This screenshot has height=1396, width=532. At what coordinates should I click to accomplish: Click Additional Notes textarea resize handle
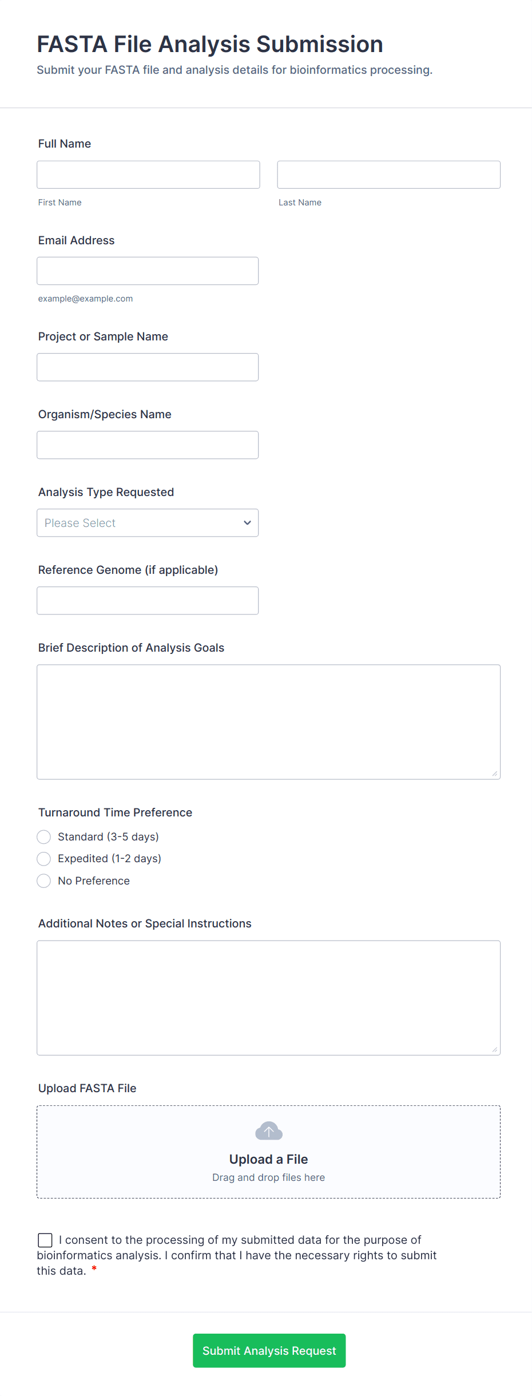pos(495,1049)
